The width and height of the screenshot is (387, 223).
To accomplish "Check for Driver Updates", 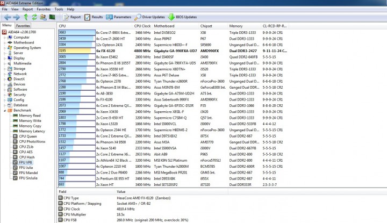I will pos(150,17).
